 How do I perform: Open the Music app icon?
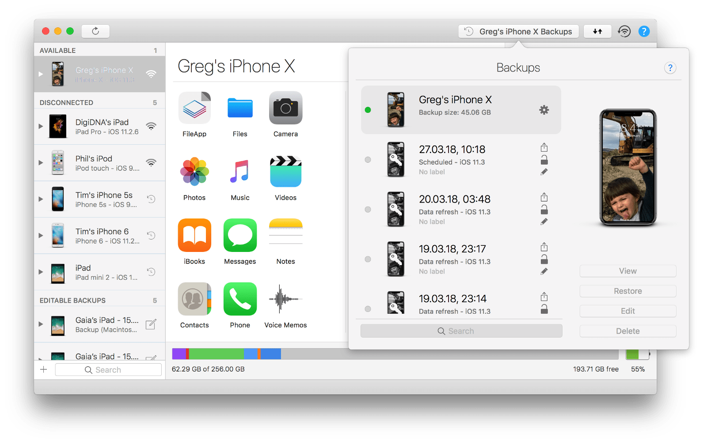pyautogui.click(x=240, y=172)
